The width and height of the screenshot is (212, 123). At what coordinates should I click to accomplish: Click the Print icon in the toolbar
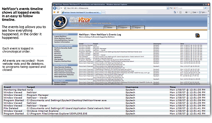click(x=186, y=12)
